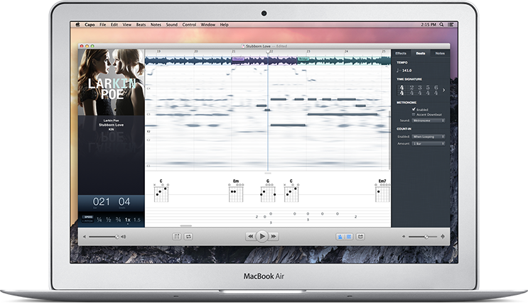Switch to the Notes tab
528x304 pixels.
440,53
